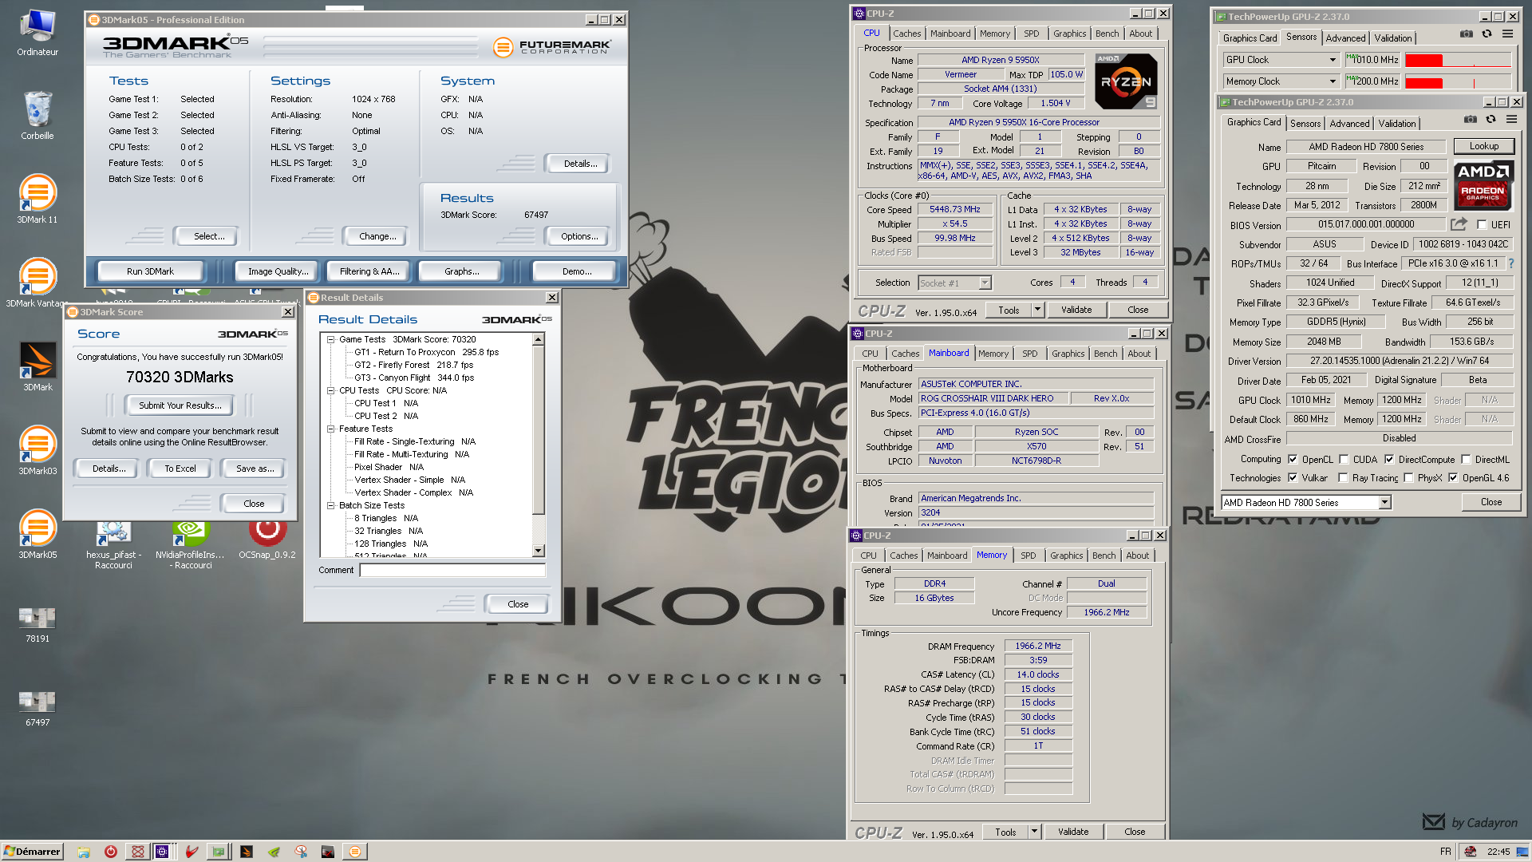Viewport: 1532px width, 862px height.
Task: Click the Run 3DMark button
Action: coord(150,271)
